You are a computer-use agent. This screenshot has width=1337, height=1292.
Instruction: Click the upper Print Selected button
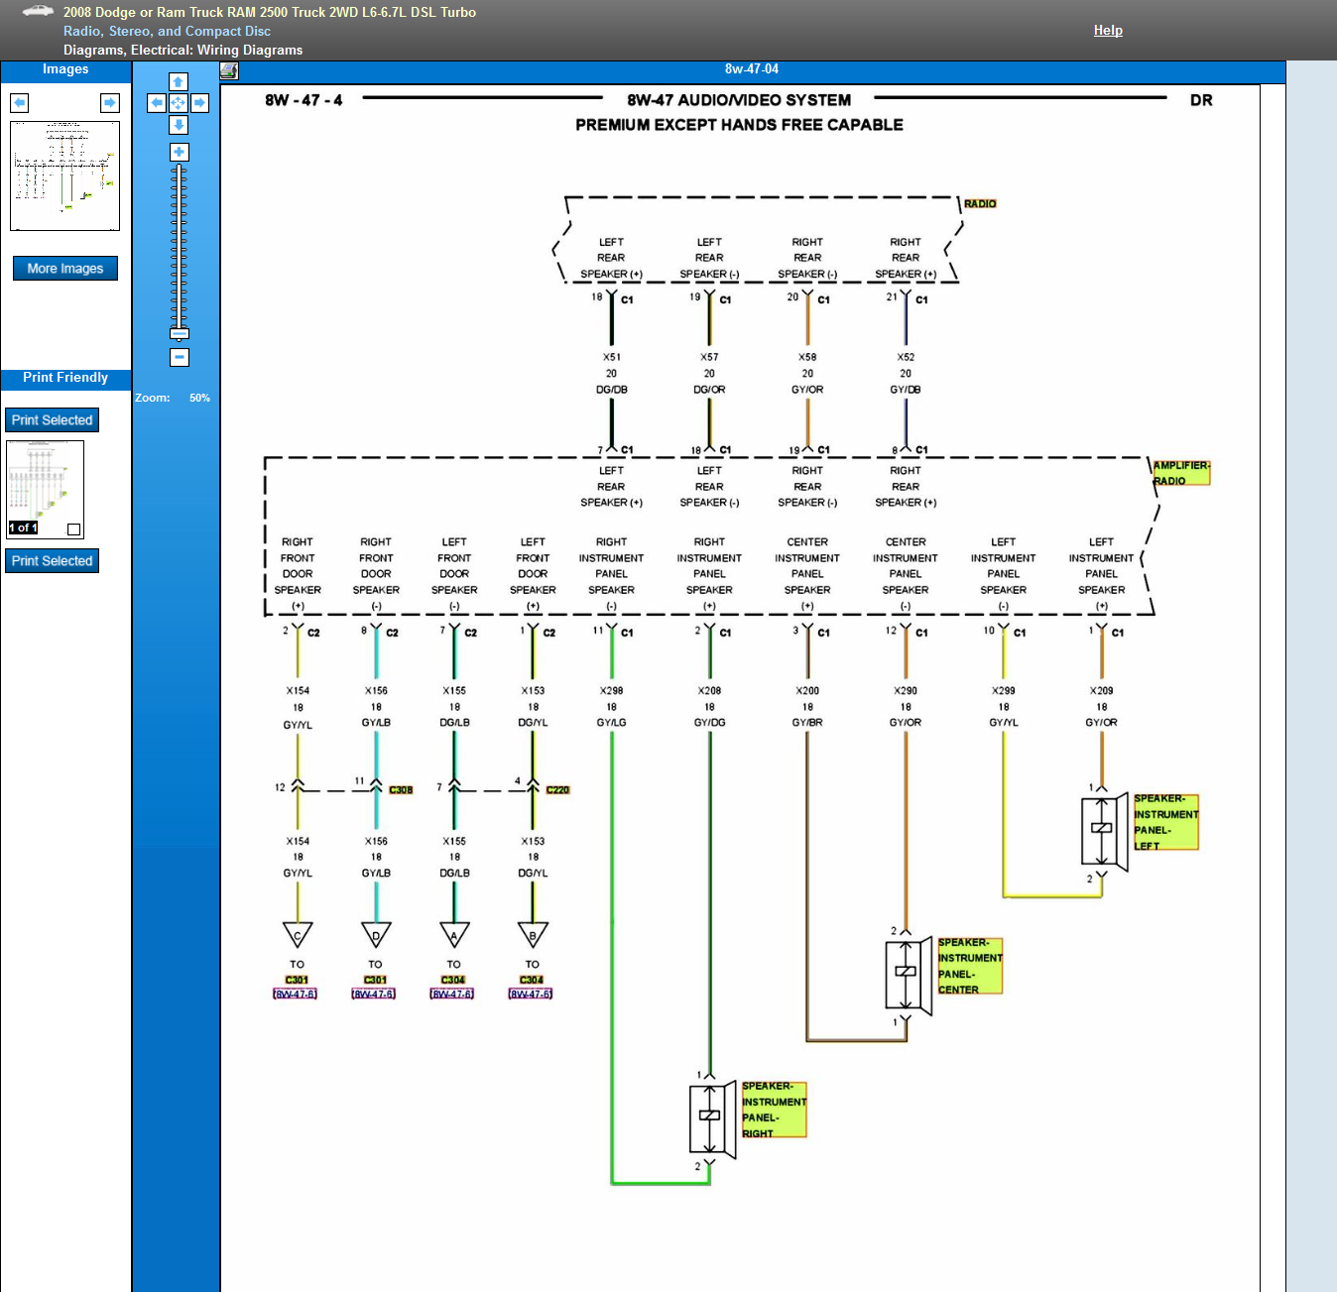53,420
